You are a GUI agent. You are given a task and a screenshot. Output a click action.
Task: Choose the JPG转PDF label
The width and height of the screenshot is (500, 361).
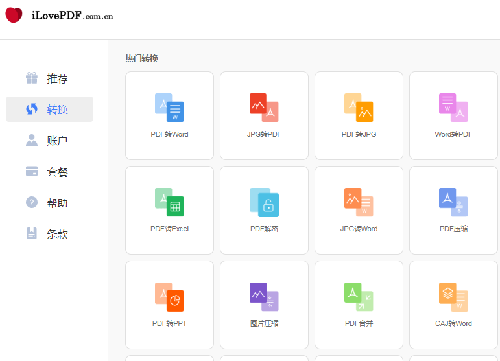pos(264,134)
